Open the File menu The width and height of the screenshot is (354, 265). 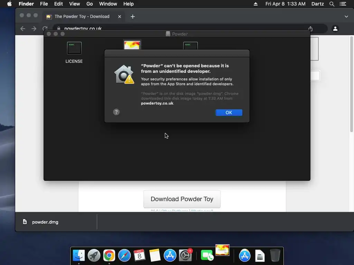click(44, 4)
